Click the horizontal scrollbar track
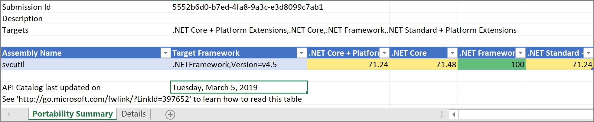 (526, 114)
